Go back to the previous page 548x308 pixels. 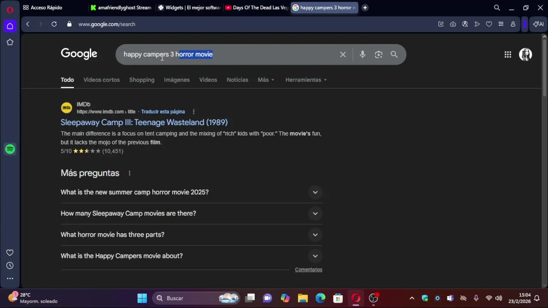click(27, 24)
